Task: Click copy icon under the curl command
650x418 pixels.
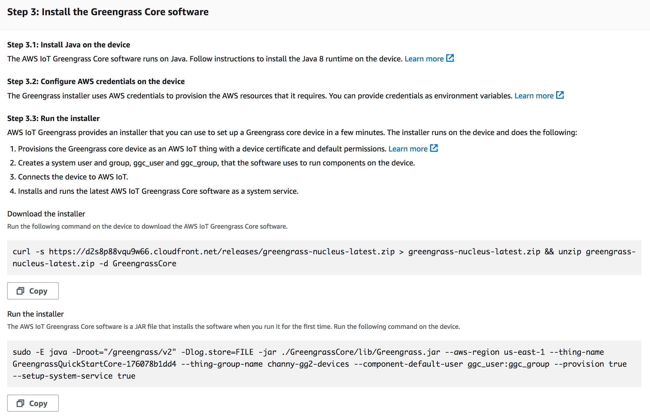Action: point(20,291)
